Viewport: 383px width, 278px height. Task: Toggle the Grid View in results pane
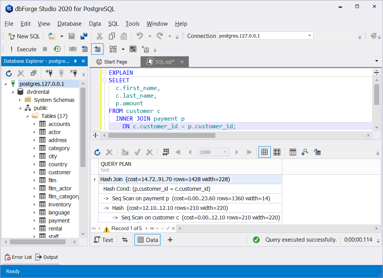(264, 152)
